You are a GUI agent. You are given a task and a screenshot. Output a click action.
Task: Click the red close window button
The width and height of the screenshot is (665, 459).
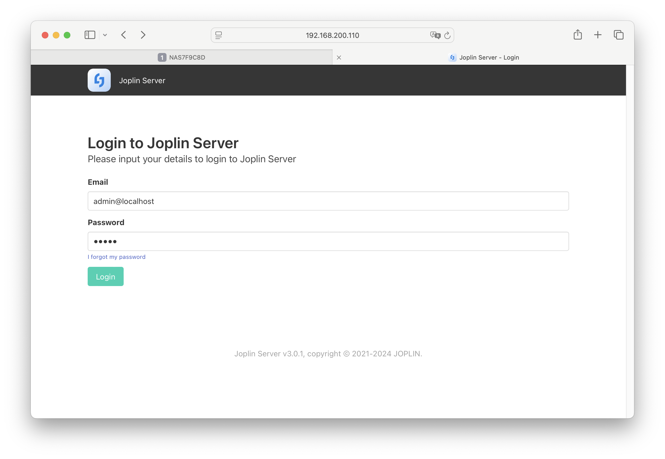click(45, 35)
